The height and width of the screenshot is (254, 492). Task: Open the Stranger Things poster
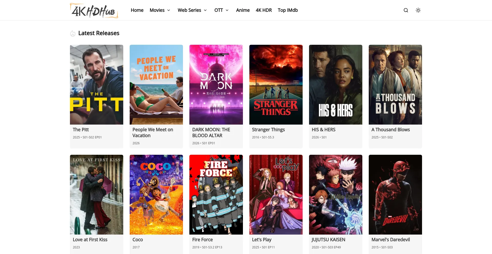(x=276, y=85)
